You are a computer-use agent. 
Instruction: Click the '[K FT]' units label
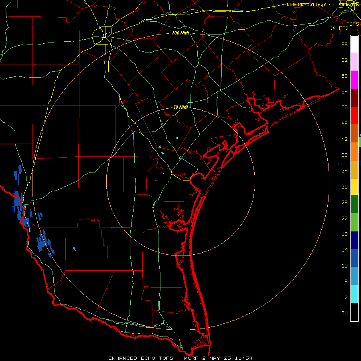(x=339, y=28)
